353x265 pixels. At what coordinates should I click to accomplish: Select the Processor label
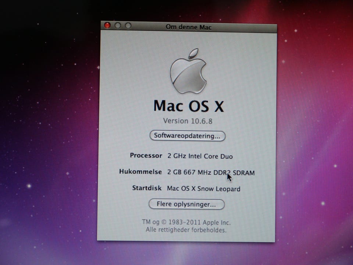146,155
